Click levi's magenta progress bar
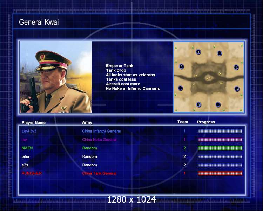The image size is (263, 211). (x=220, y=140)
